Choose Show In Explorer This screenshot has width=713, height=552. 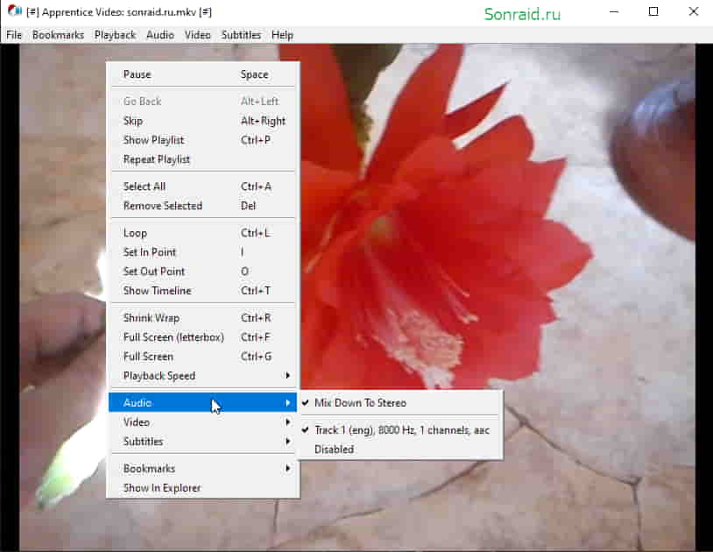(x=203, y=488)
